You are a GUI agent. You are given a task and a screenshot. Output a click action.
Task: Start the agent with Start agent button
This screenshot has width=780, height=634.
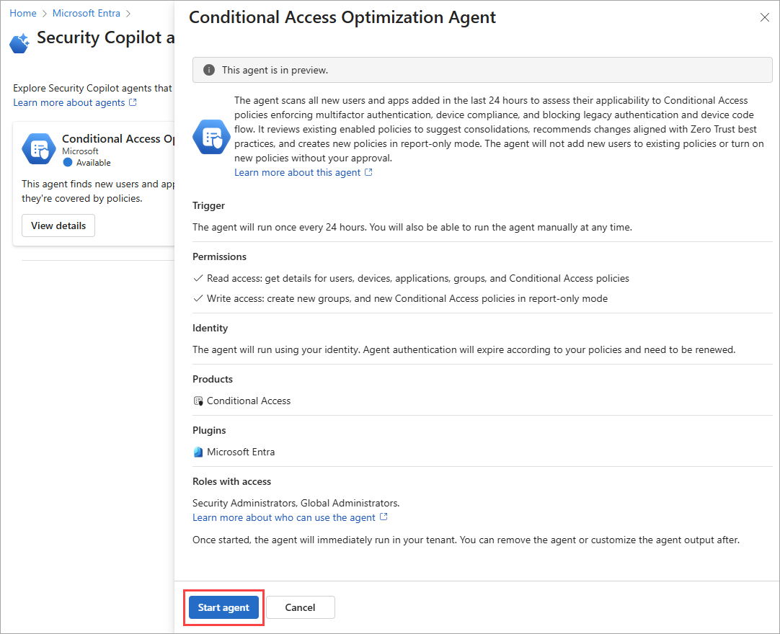coord(224,607)
